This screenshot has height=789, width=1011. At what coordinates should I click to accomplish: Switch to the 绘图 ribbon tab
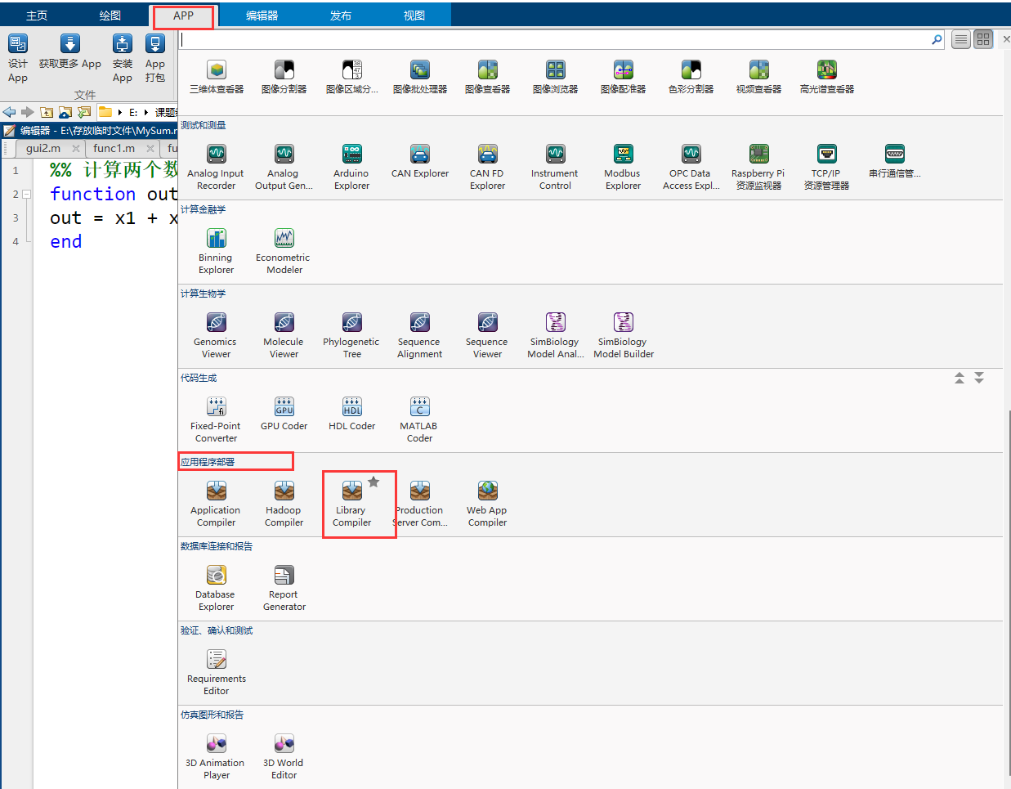click(x=110, y=16)
